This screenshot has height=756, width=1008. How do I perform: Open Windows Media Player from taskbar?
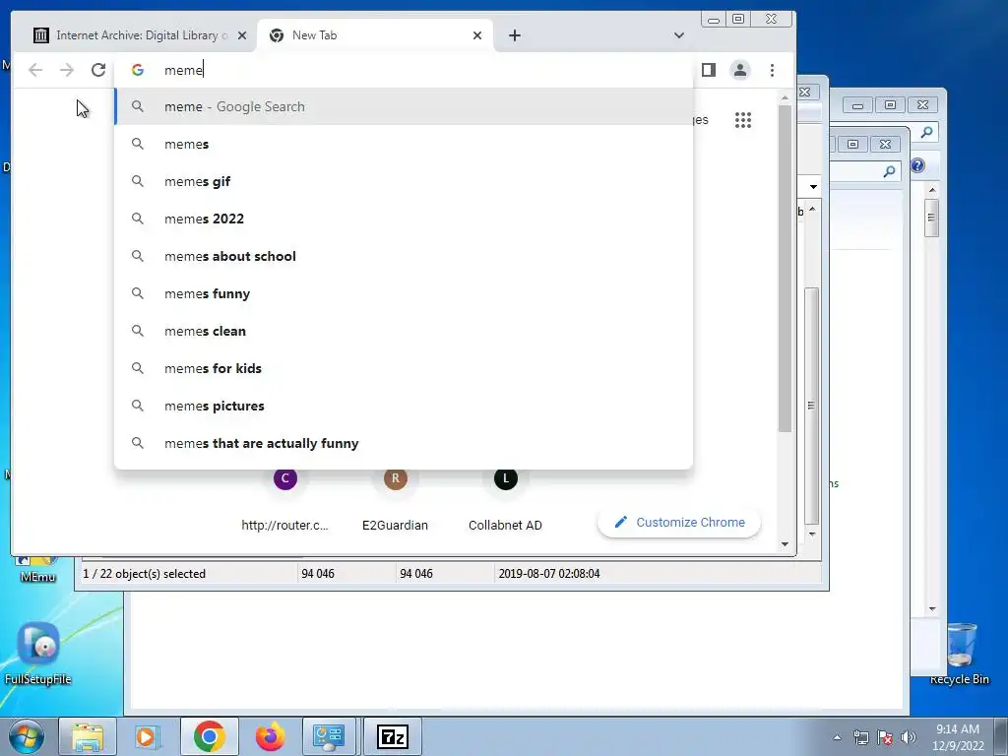point(148,736)
